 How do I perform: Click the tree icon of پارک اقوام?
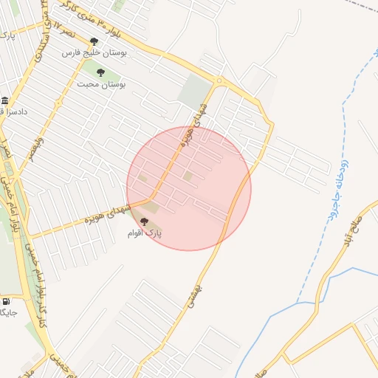click(144, 221)
